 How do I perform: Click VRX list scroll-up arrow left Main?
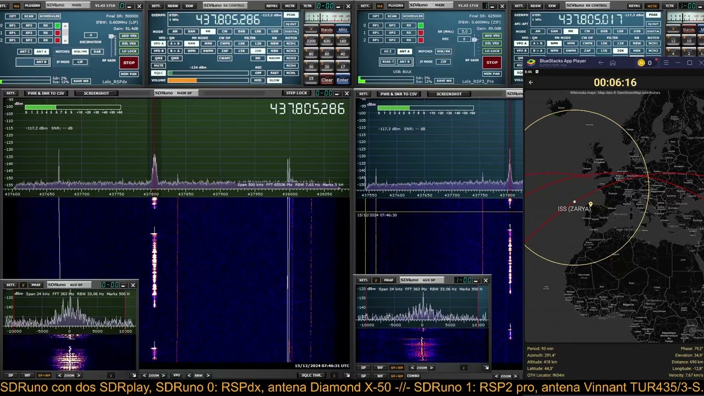pyautogui.click(x=65, y=26)
